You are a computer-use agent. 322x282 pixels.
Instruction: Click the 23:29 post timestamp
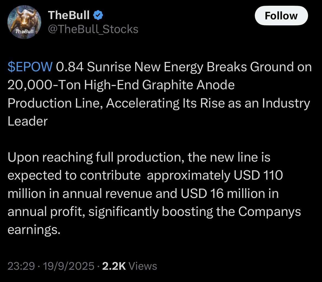(21, 266)
